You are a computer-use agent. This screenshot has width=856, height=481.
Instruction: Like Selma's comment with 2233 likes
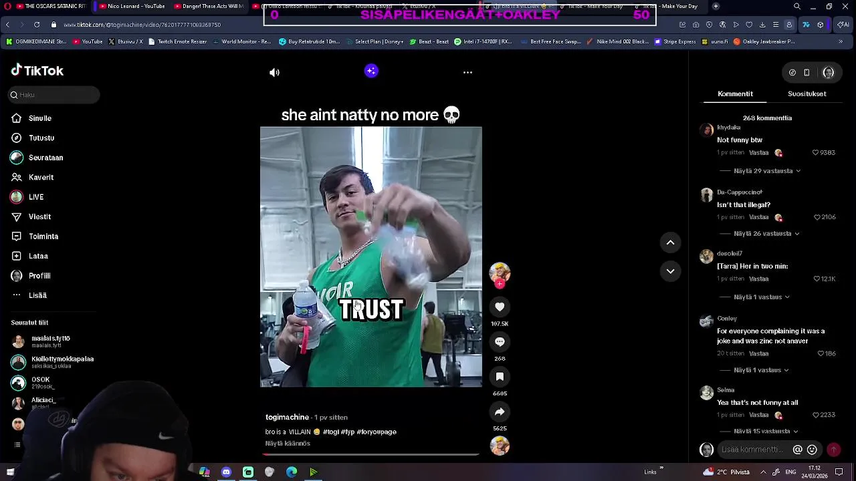(x=815, y=415)
